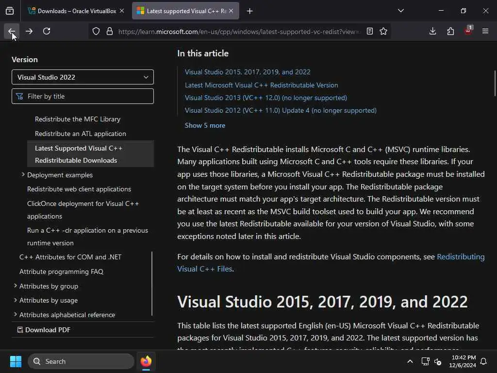Expand Deployment examples node
Viewport: 497px width, 373px height.
tap(23, 175)
